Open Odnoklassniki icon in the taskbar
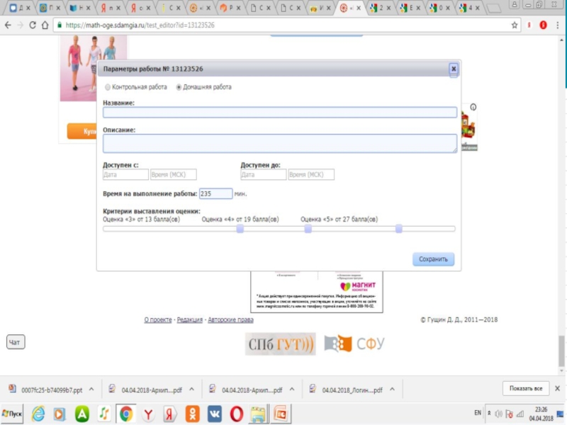The image size is (567, 425). (192, 413)
